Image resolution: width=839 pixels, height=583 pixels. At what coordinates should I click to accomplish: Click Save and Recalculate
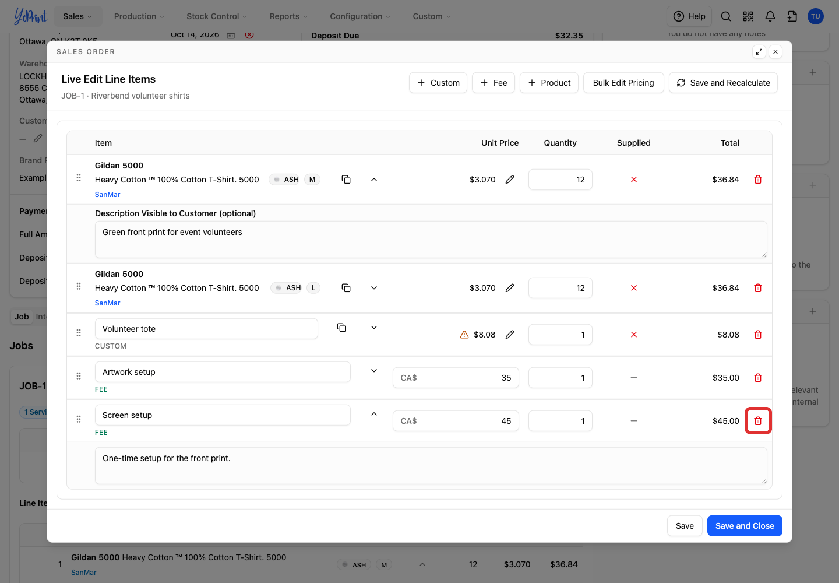click(x=723, y=83)
